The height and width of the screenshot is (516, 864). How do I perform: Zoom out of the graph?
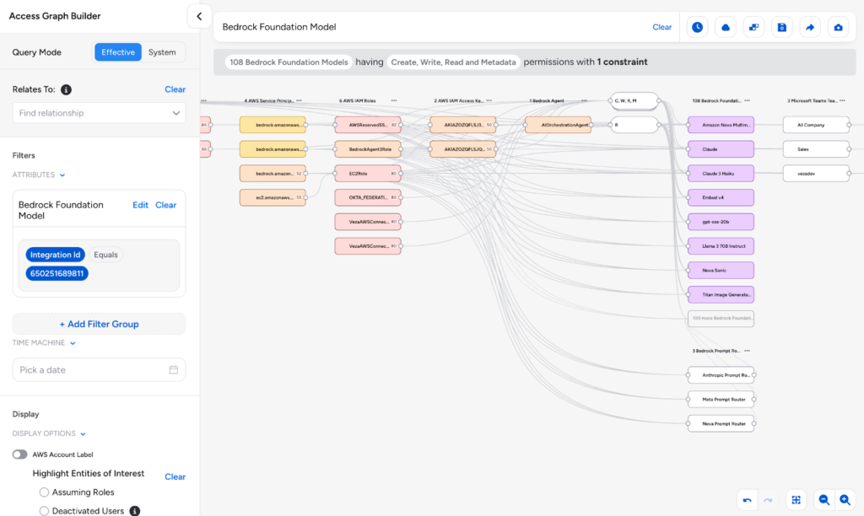point(824,500)
